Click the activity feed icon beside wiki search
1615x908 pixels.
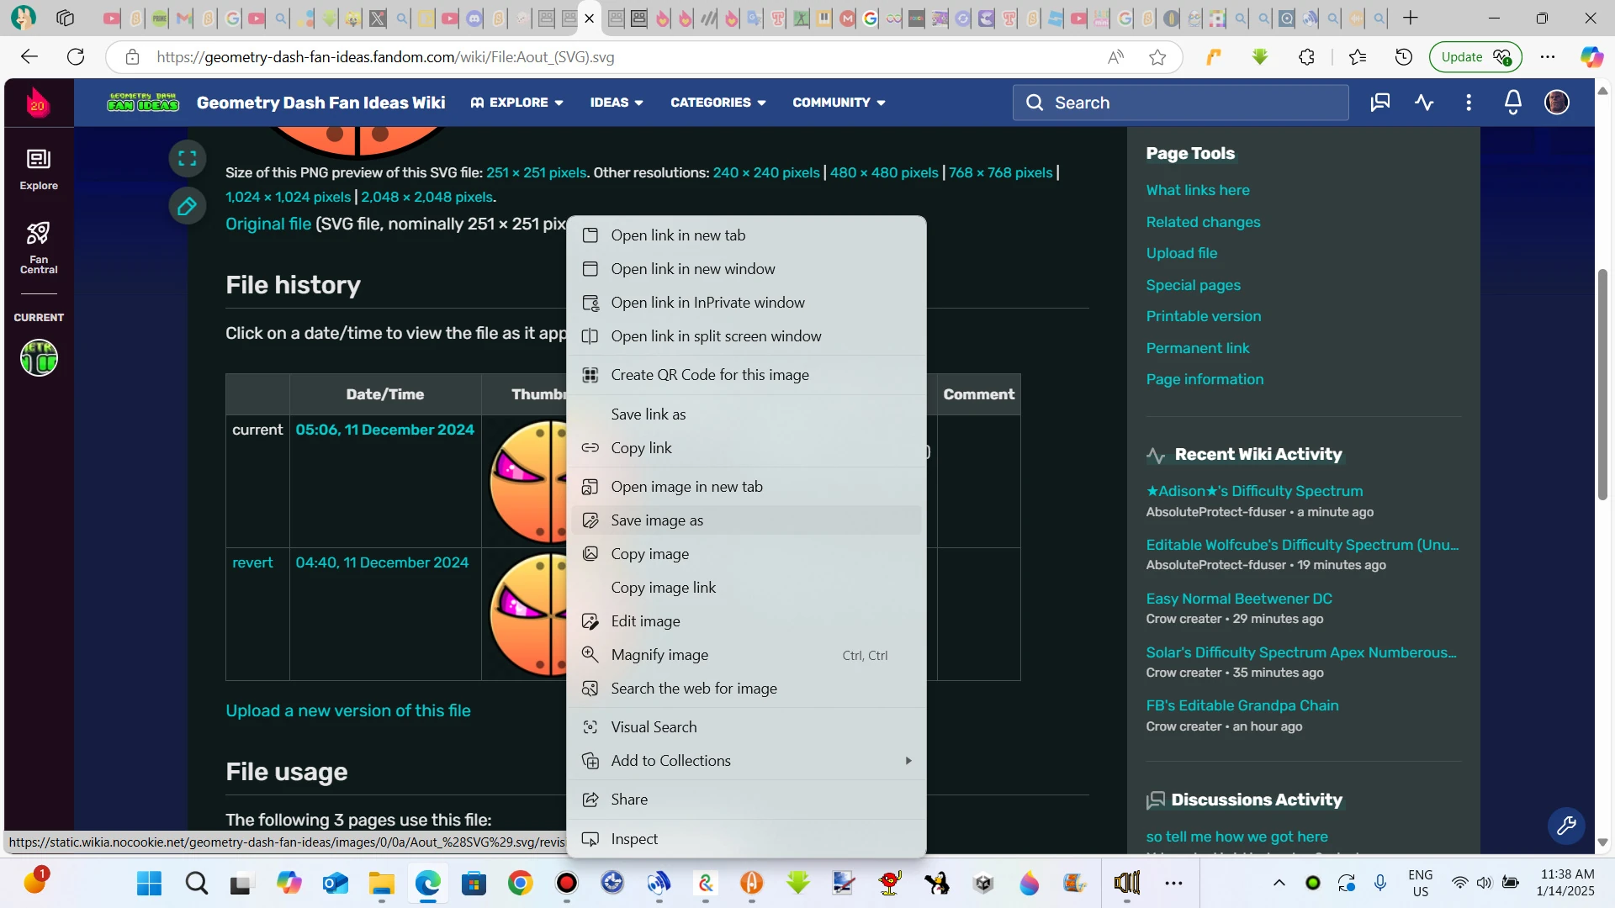point(1424,102)
